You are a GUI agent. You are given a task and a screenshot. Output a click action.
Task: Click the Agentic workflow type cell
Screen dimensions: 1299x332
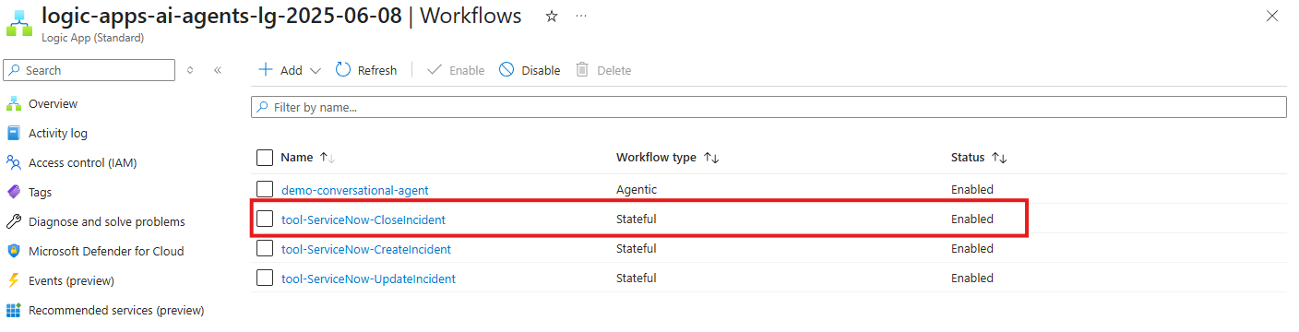coord(637,189)
